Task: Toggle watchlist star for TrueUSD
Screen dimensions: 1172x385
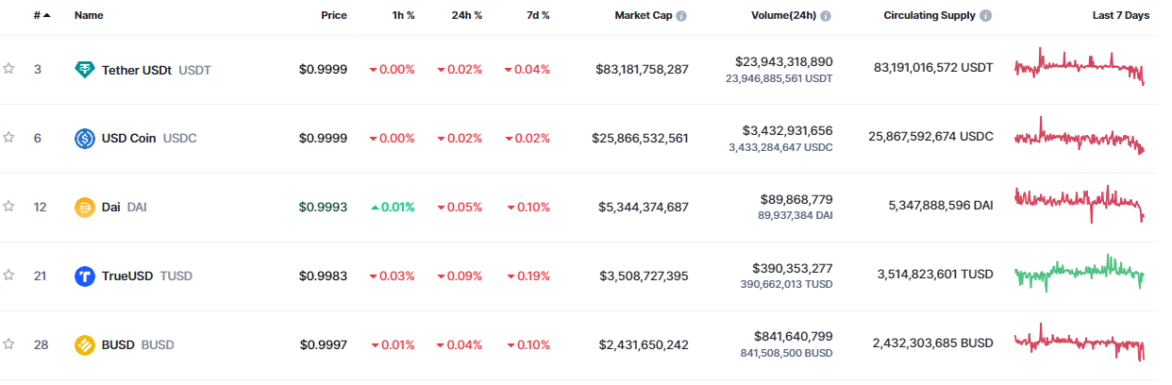Action: pos(8,276)
